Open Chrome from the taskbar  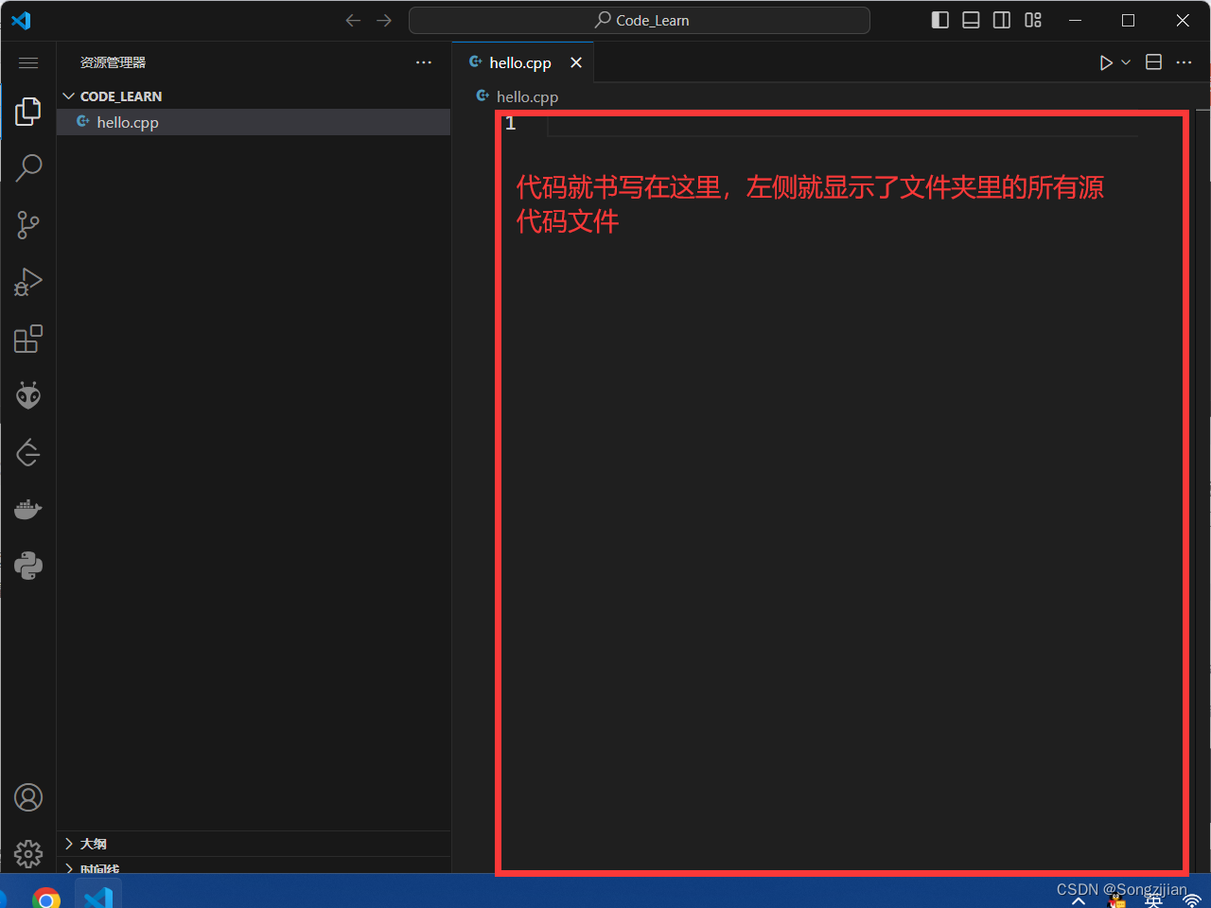coord(45,899)
